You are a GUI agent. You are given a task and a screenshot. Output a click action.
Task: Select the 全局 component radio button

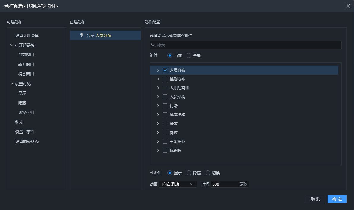189,56
